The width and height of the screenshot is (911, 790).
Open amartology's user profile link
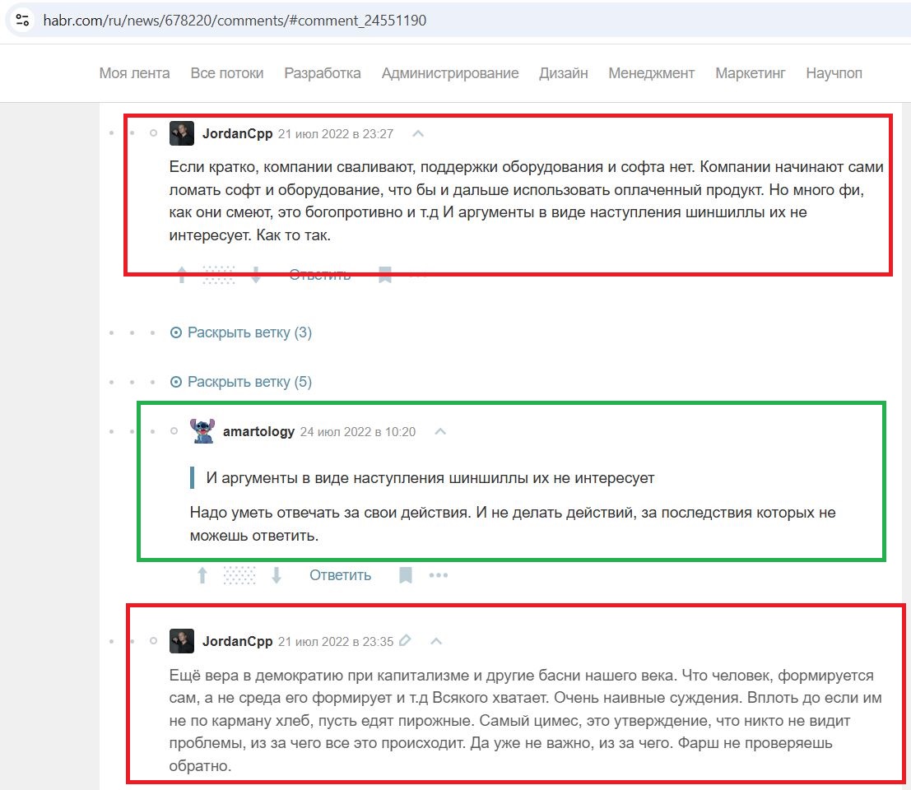pyautogui.click(x=259, y=431)
